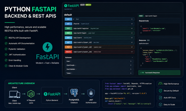
Task: Click the FastAPI Python Backend box icon
Action: (x=52, y=94)
